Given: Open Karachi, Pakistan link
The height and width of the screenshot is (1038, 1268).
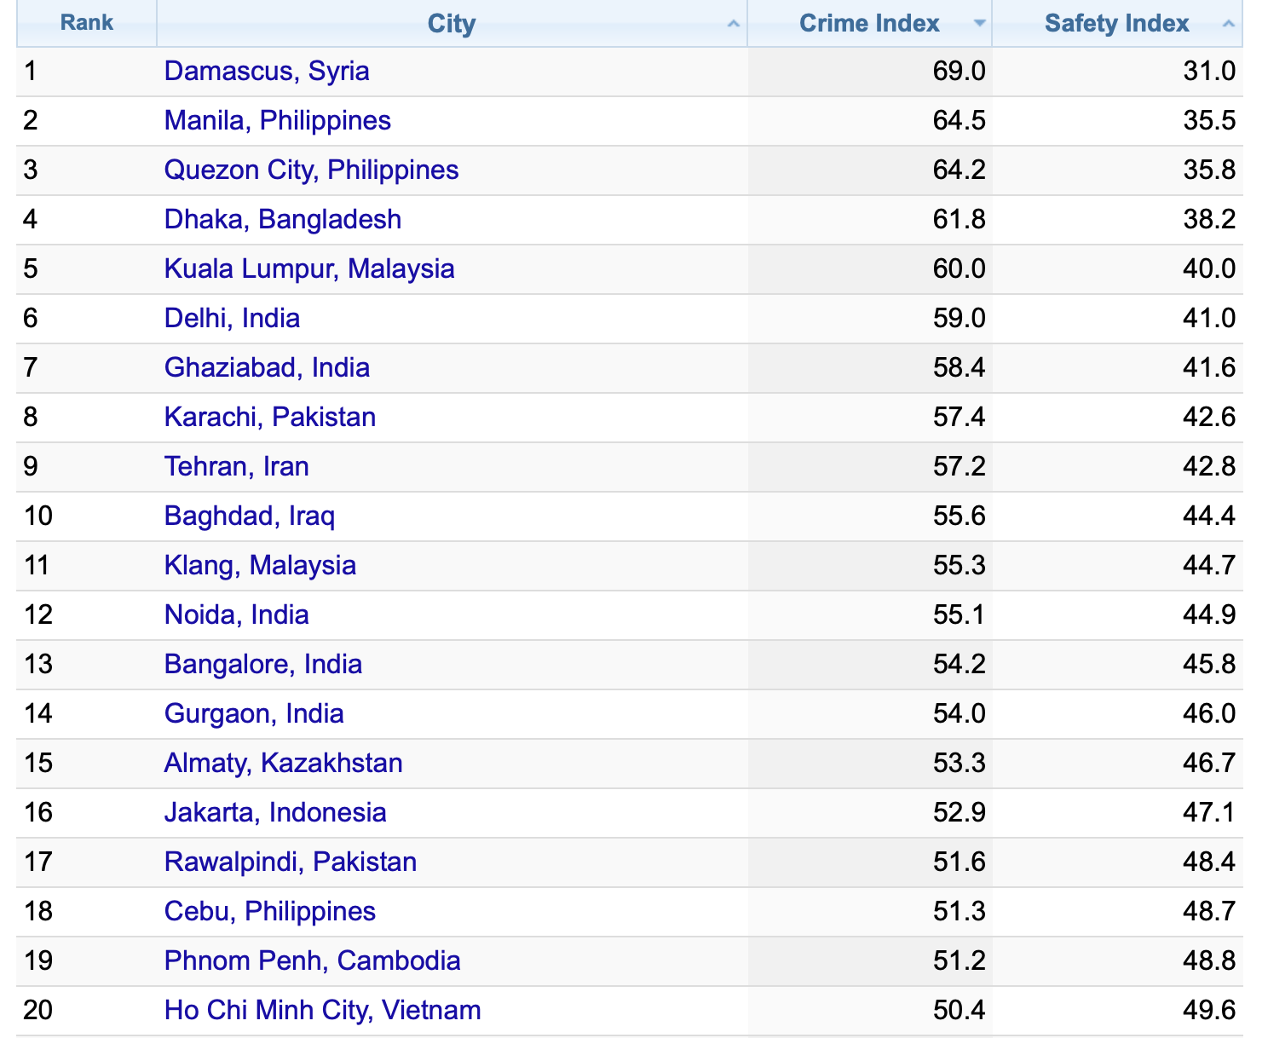Looking at the screenshot, I should point(270,417).
